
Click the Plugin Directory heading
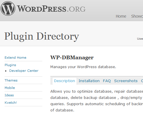(x=42, y=37)
